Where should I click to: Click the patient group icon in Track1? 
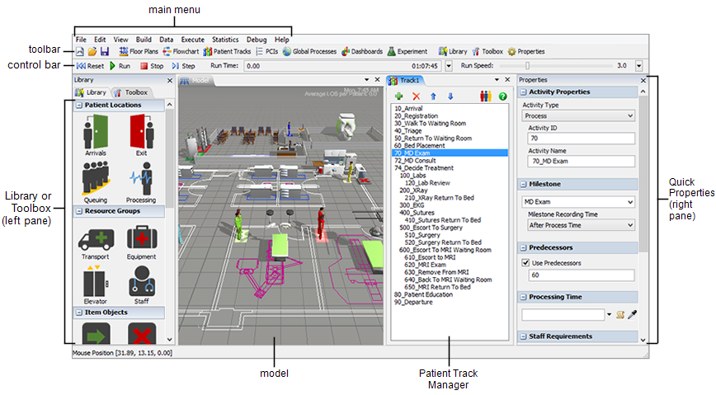tap(485, 96)
